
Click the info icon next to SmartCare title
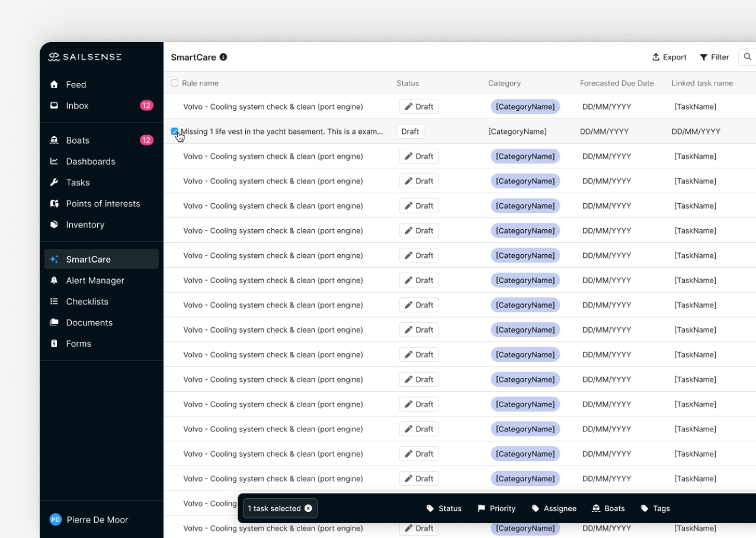click(x=223, y=57)
